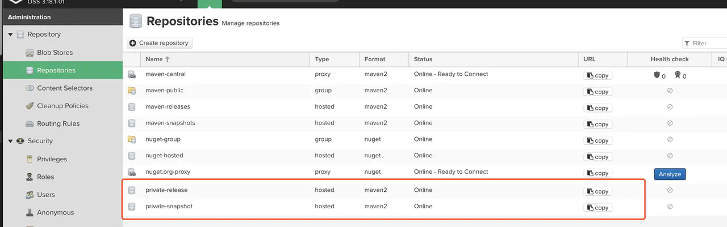
Task: Copy URL of the maven-central repository
Action: coord(598,75)
